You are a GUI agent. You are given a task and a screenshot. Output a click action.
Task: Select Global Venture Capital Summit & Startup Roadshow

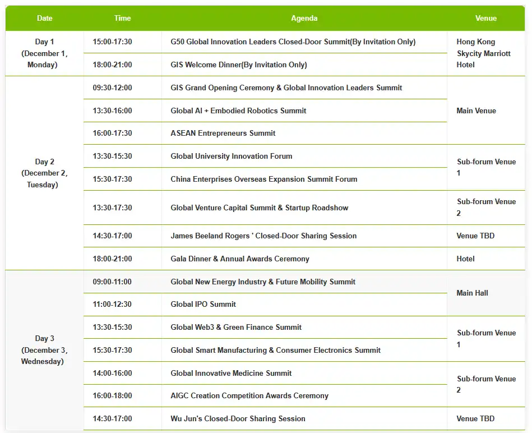pos(259,208)
